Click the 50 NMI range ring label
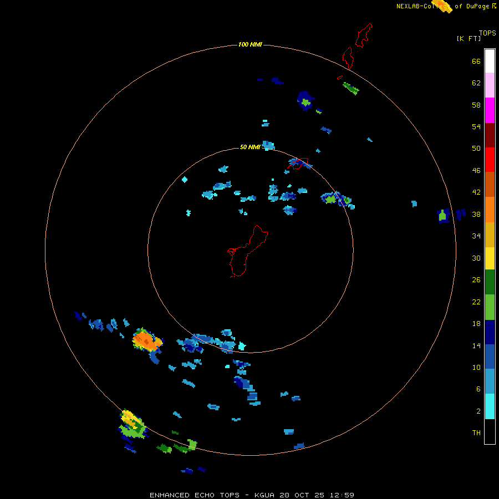This screenshot has width=499, height=499. pos(250,147)
